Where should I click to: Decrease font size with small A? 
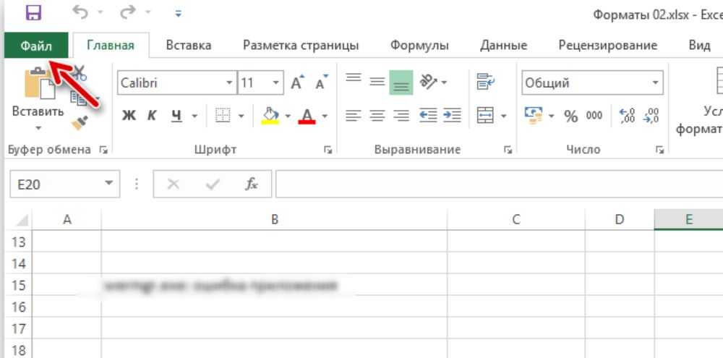[x=322, y=82]
